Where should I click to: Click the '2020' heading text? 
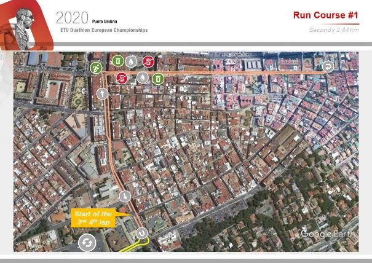71,17
